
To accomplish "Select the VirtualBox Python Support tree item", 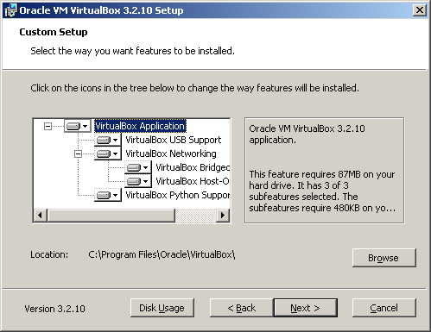I will pyautogui.click(x=177, y=195).
